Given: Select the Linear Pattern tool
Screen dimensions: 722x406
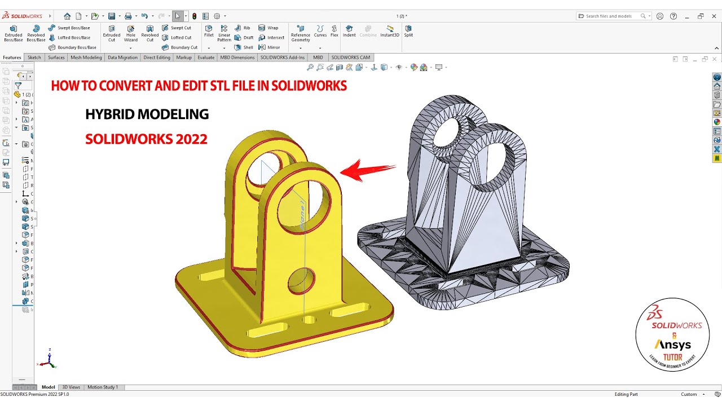Looking at the screenshot, I should click(224, 34).
